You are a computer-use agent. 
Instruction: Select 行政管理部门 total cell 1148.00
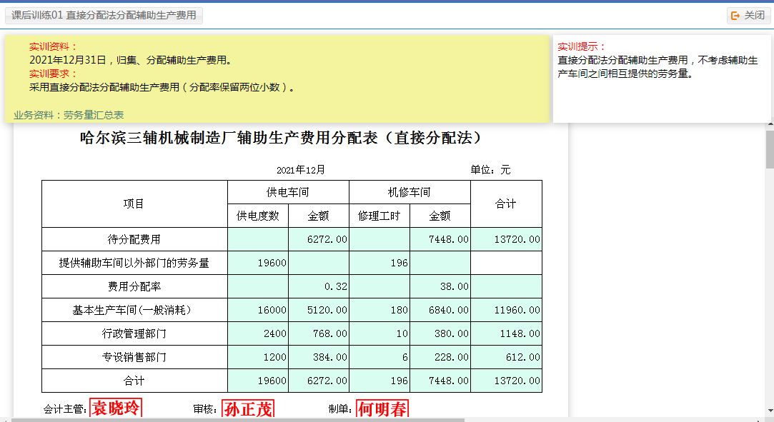click(506, 334)
